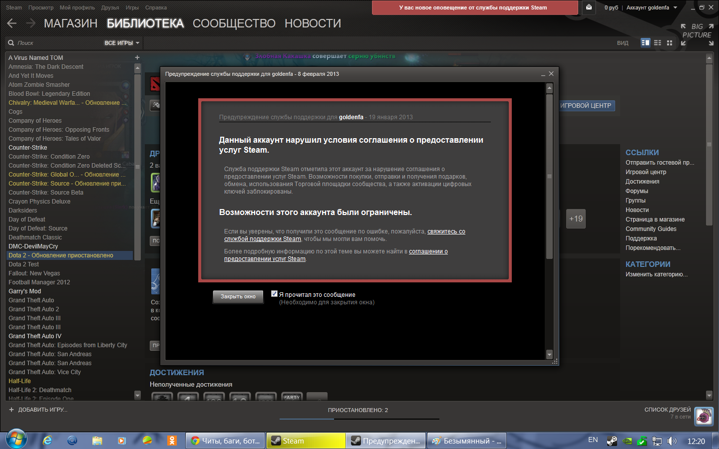The height and width of the screenshot is (449, 719).
Task: Switch library to list view icon
Action: (x=658, y=43)
